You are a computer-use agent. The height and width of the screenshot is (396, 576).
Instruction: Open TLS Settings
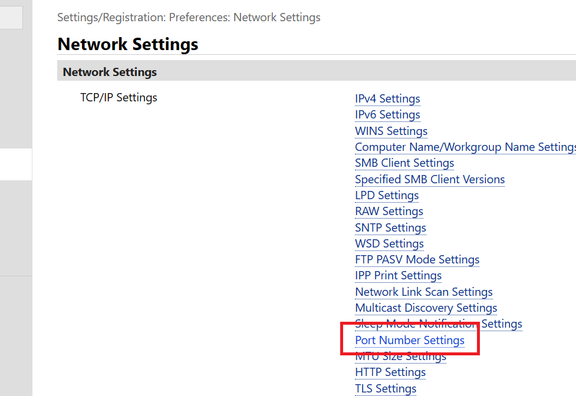(x=386, y=388)
